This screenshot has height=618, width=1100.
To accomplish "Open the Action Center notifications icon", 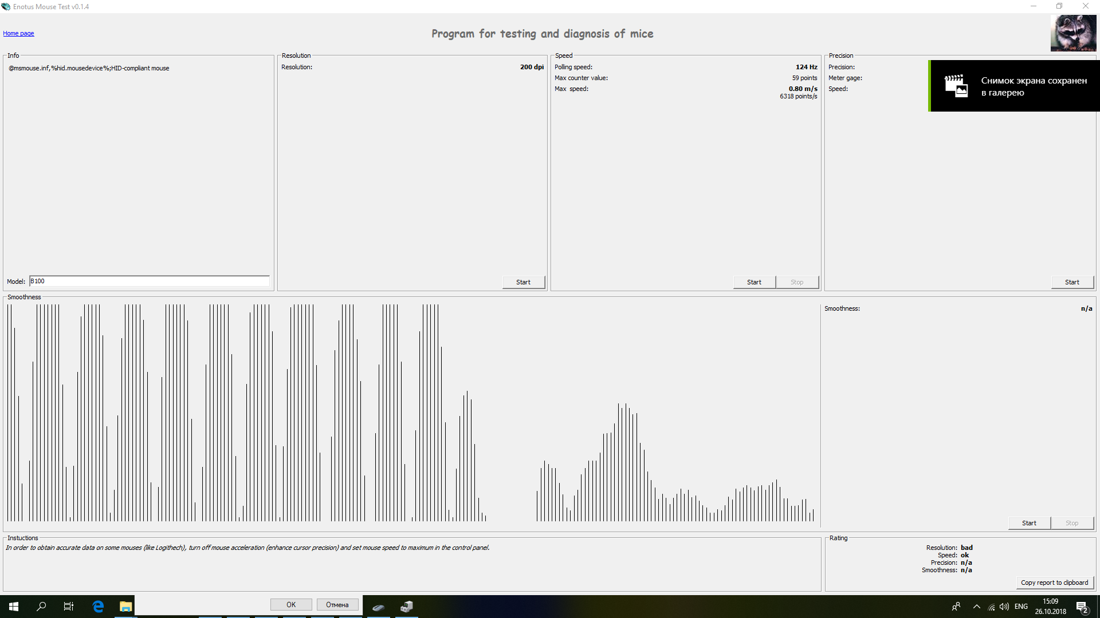I will 1082,607.
